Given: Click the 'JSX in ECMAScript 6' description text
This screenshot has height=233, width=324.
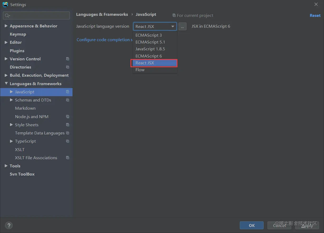Looking at the screenshot, I should pos(211,26).
